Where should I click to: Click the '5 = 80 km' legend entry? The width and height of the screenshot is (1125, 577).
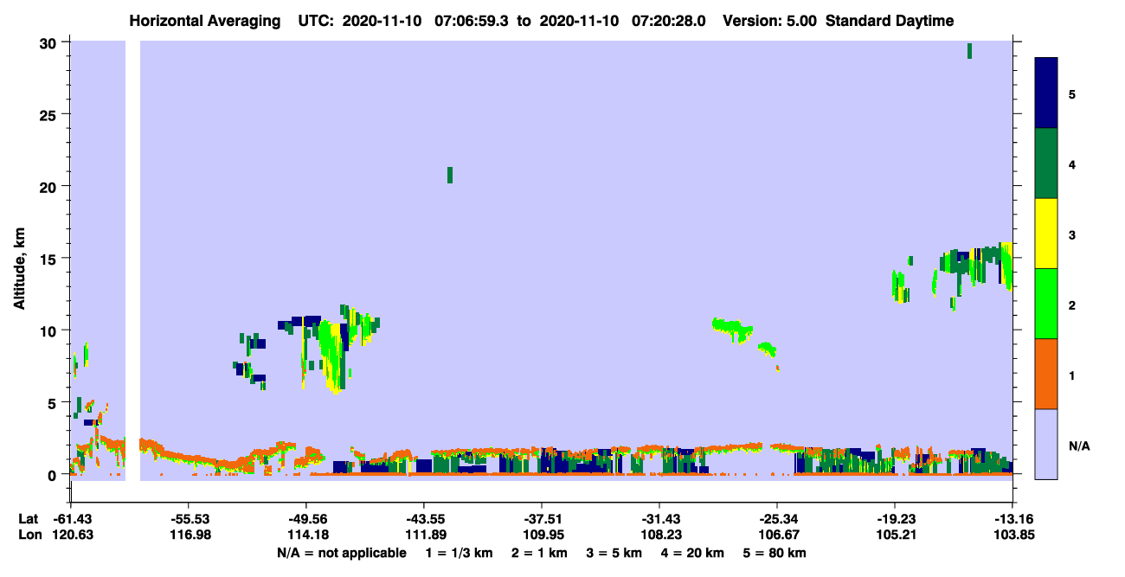tap(775, 553)
